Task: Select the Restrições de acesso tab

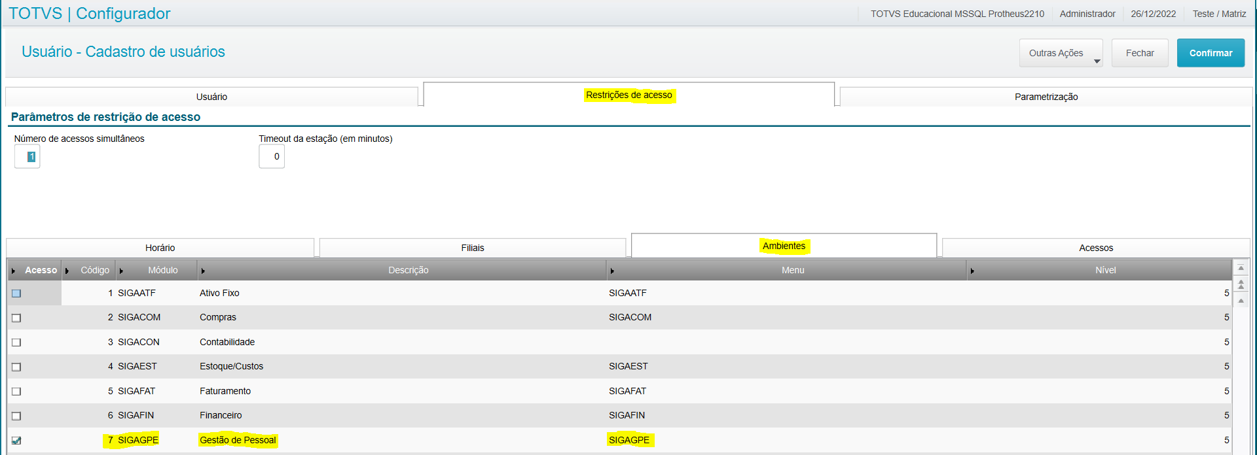Action: 628,95
